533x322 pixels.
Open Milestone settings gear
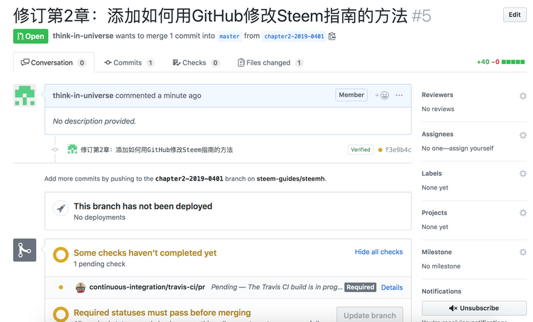523,252
